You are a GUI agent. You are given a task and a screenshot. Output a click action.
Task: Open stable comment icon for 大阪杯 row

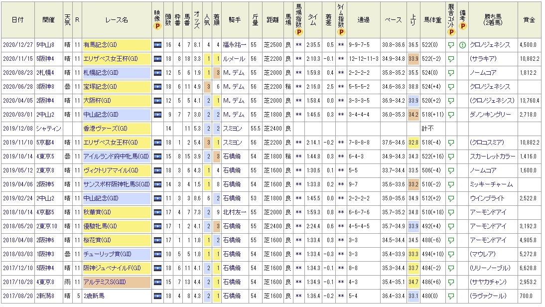pyautogui.click(x=450, y=101)
